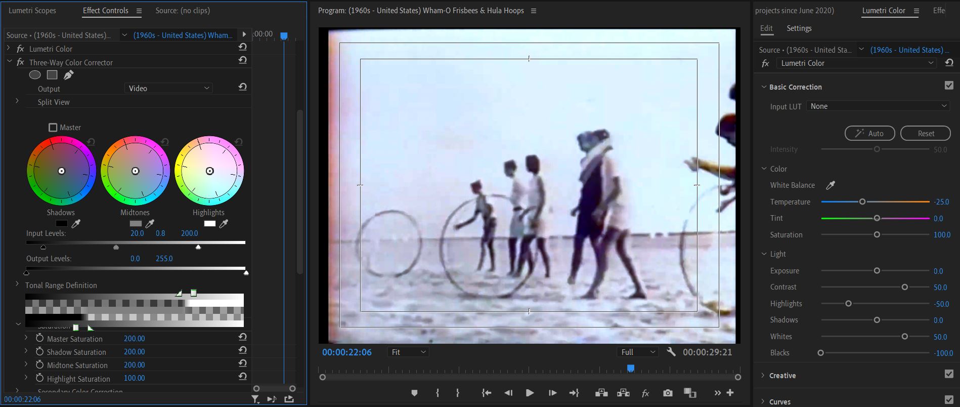Expand the Creative section
The width and height of the screenshot is (960, 407).
coord(763,375)
